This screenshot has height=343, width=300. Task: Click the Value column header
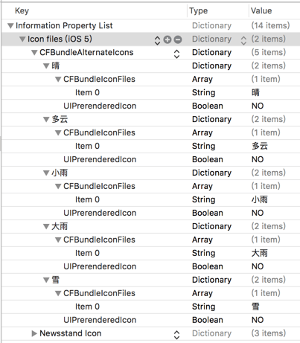click(x=261, y=10)
